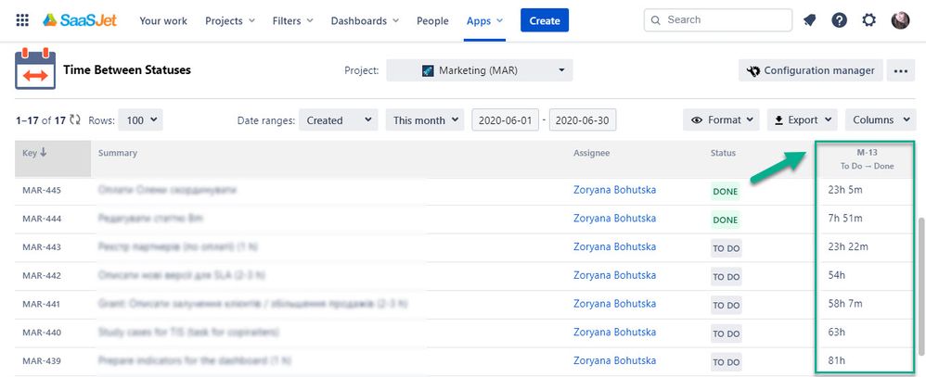Open issue MAR-442
The image size is (926, 377).
click(x=42, y=275)
